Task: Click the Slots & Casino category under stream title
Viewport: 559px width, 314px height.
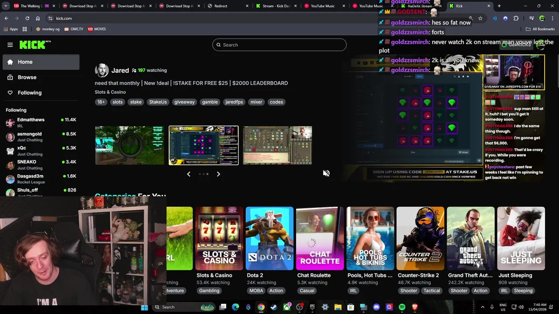Action: click(x=110, y=92)
